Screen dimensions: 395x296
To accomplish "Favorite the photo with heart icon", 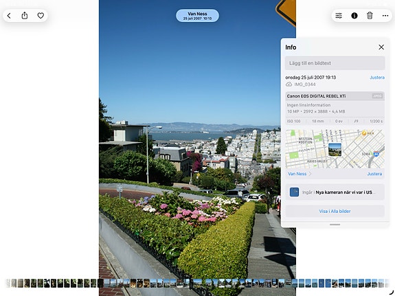I will click(x=41, y=16).
